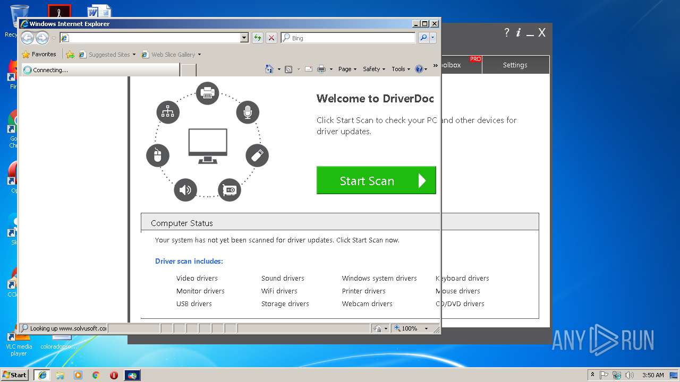
Task: Click the Start Scan button in DriverDoc
Action: point(376,180)
